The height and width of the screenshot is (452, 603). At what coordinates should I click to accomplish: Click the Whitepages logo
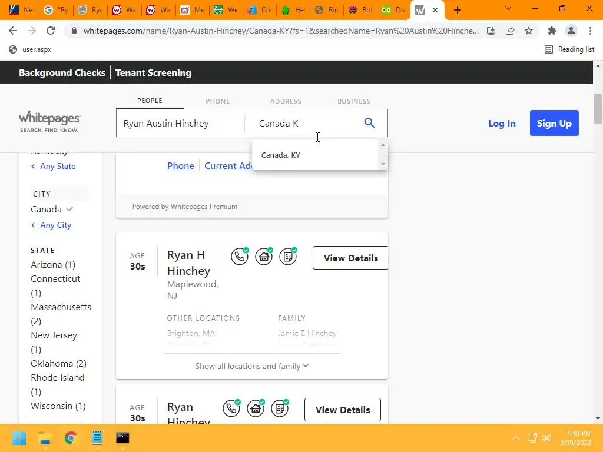(x=49, y=121)
